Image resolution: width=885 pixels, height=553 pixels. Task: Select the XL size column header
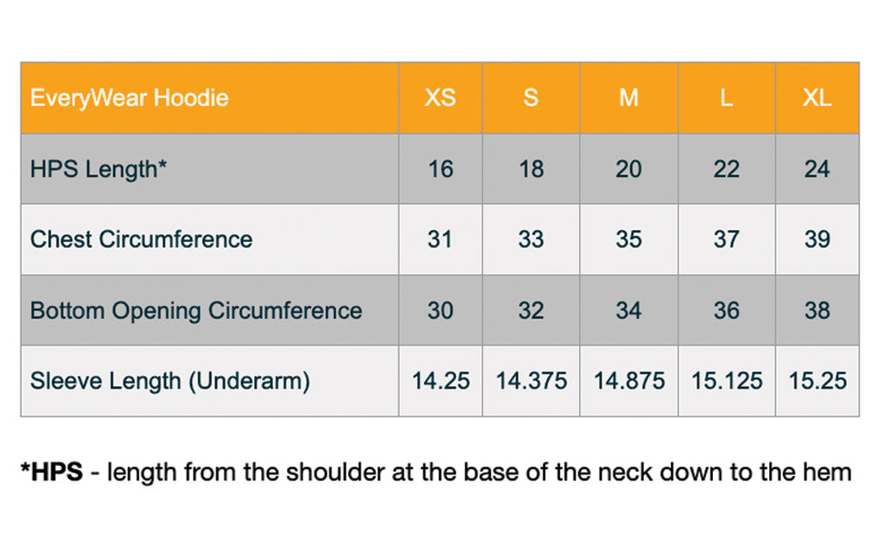point(818,98)
